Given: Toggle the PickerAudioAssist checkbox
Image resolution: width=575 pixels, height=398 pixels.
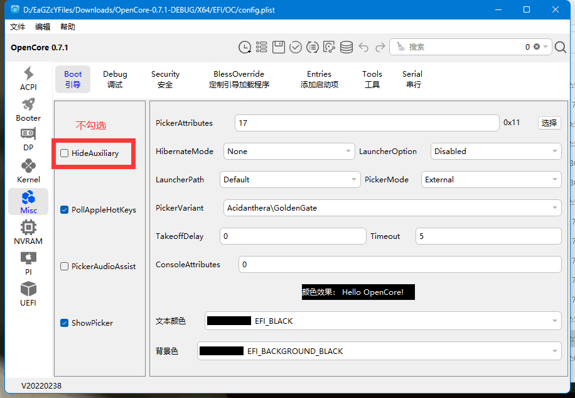Looking at the screenshot, I should 65,267.
